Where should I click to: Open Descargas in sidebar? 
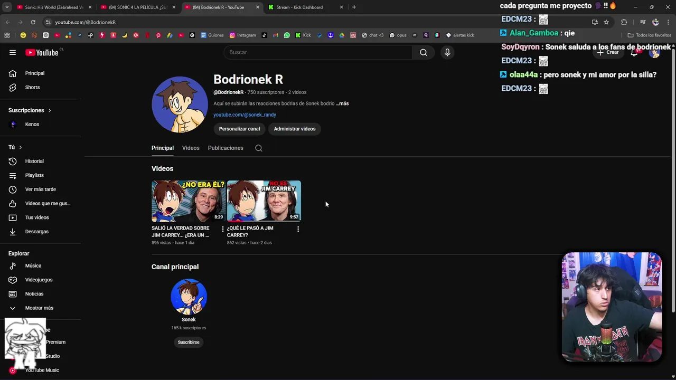[36, 232]
